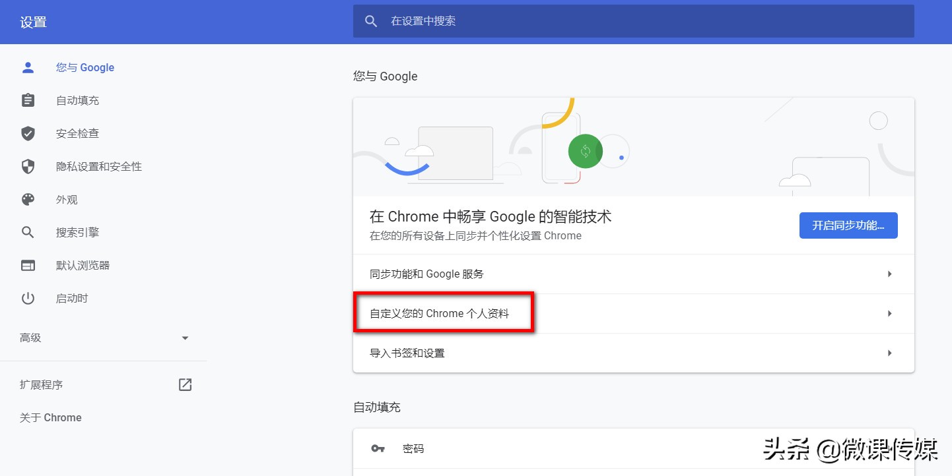Click the green sync circle in the banner
Image resolution: width=952 pixels, height=476 pixels.
[x=586, y=151]
